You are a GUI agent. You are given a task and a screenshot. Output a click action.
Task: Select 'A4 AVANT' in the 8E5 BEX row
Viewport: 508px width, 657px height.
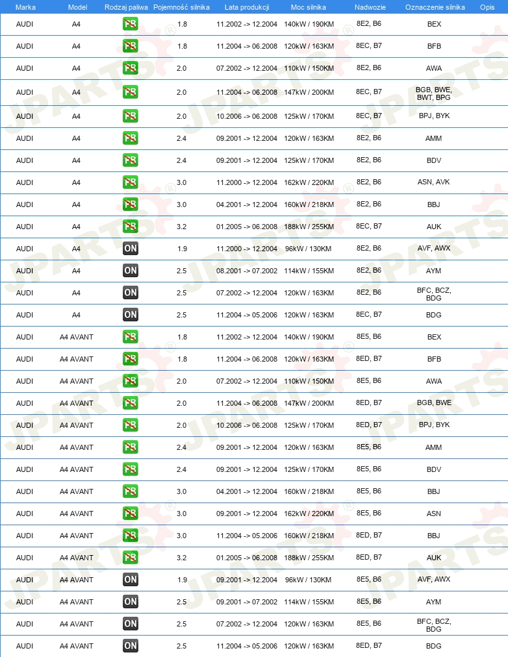coord(76,337)
